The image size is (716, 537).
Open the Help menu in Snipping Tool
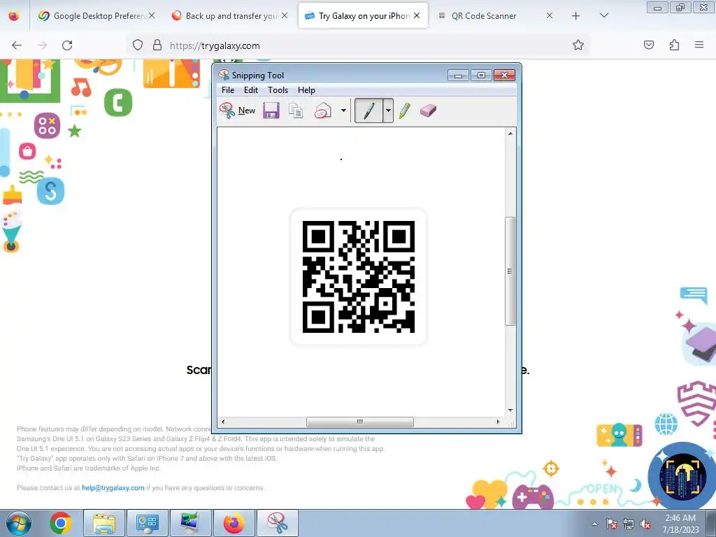click(306, 90)
